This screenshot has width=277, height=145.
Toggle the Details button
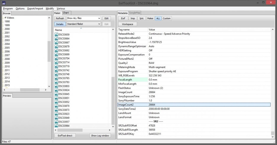pos(60,24)
